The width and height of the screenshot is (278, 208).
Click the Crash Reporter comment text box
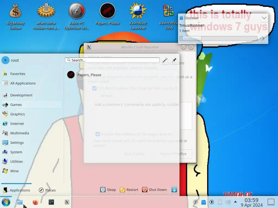click(143, 116)
